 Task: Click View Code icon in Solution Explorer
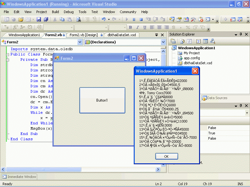198,41
